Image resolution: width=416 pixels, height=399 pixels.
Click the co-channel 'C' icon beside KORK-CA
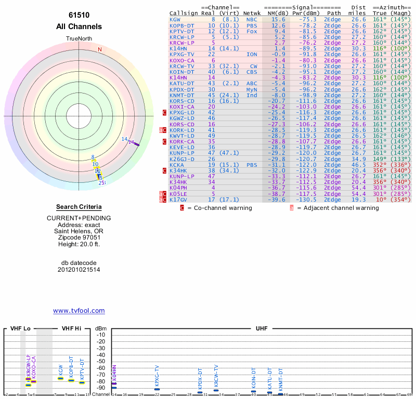pyautogui.click(x=165, y=141)
